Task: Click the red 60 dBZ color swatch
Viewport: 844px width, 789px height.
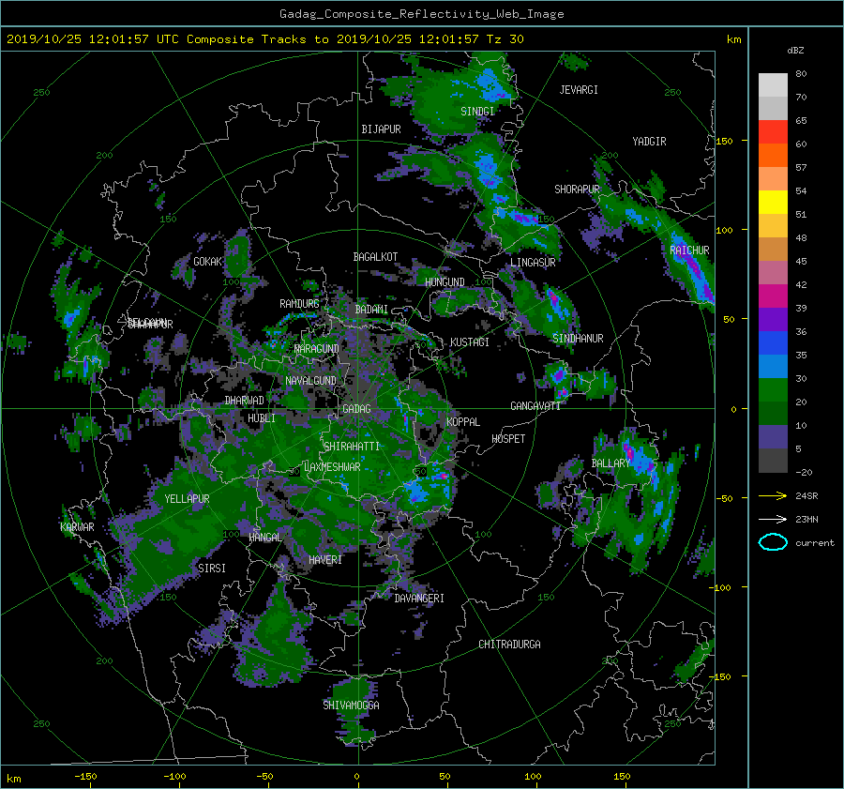Action: (x=773, y=132)
